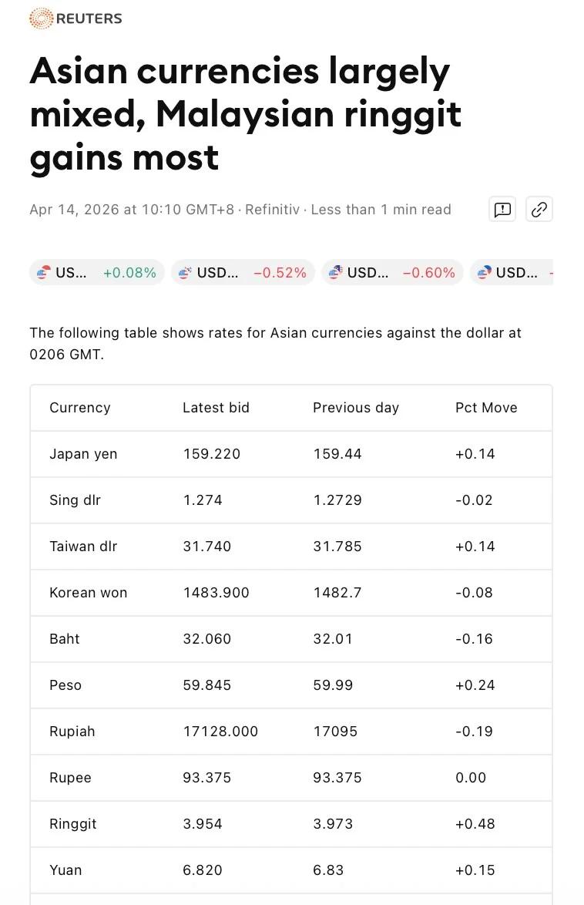Select the Latest bid column header
The width and height of the screenshot is (584, 905).
click(x=216, y=408)
